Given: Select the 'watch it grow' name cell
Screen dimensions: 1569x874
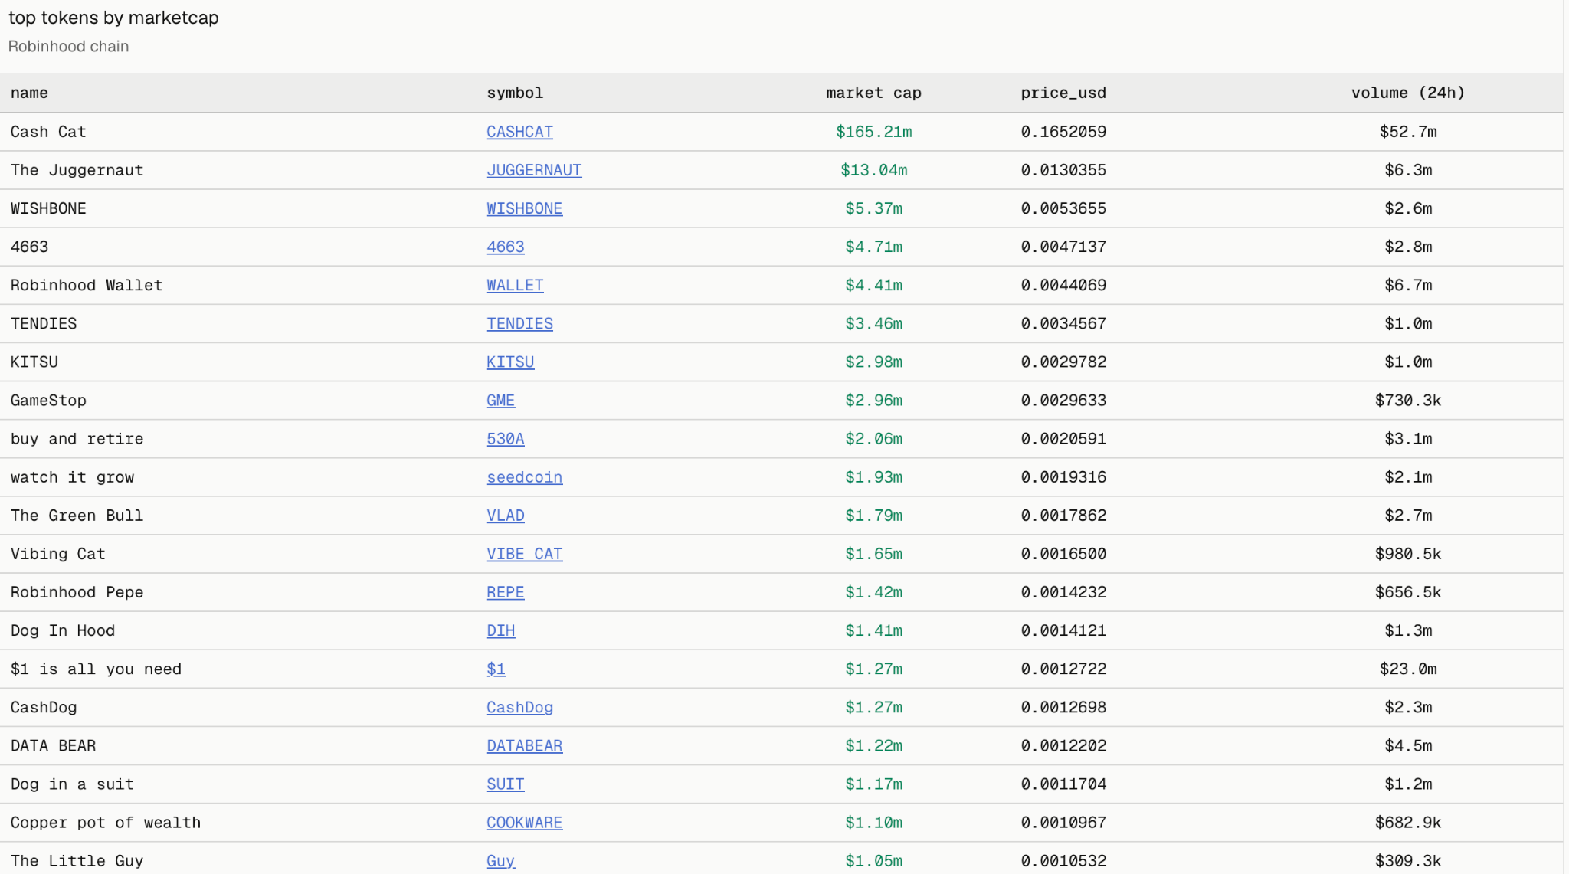Looking at the screenshot, I should tap(72, 477).
